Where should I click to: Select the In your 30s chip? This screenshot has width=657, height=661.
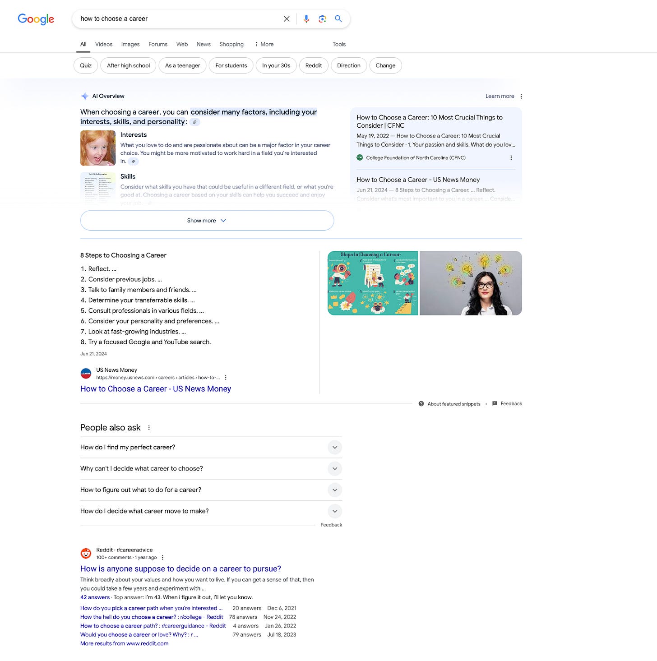coord(276,65)
